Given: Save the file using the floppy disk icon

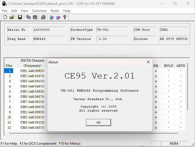Looking at the screenshot, I should 20,17.
